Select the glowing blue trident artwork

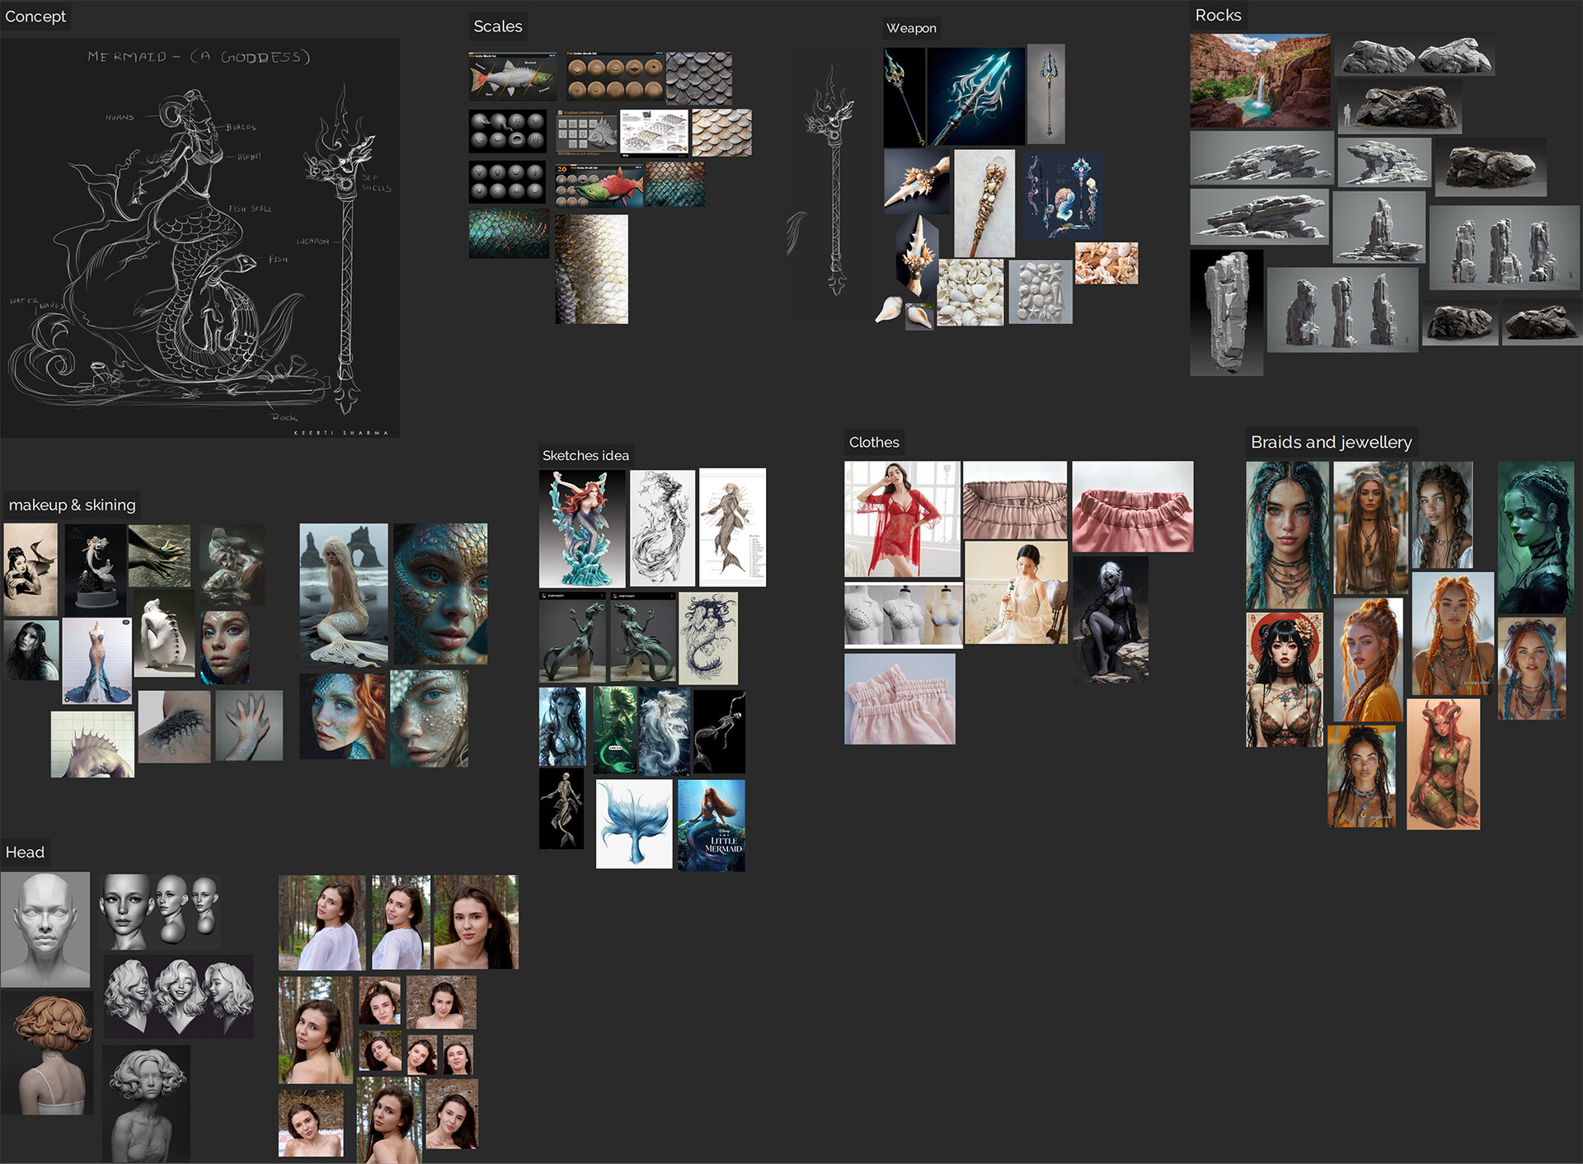[975, 96]
